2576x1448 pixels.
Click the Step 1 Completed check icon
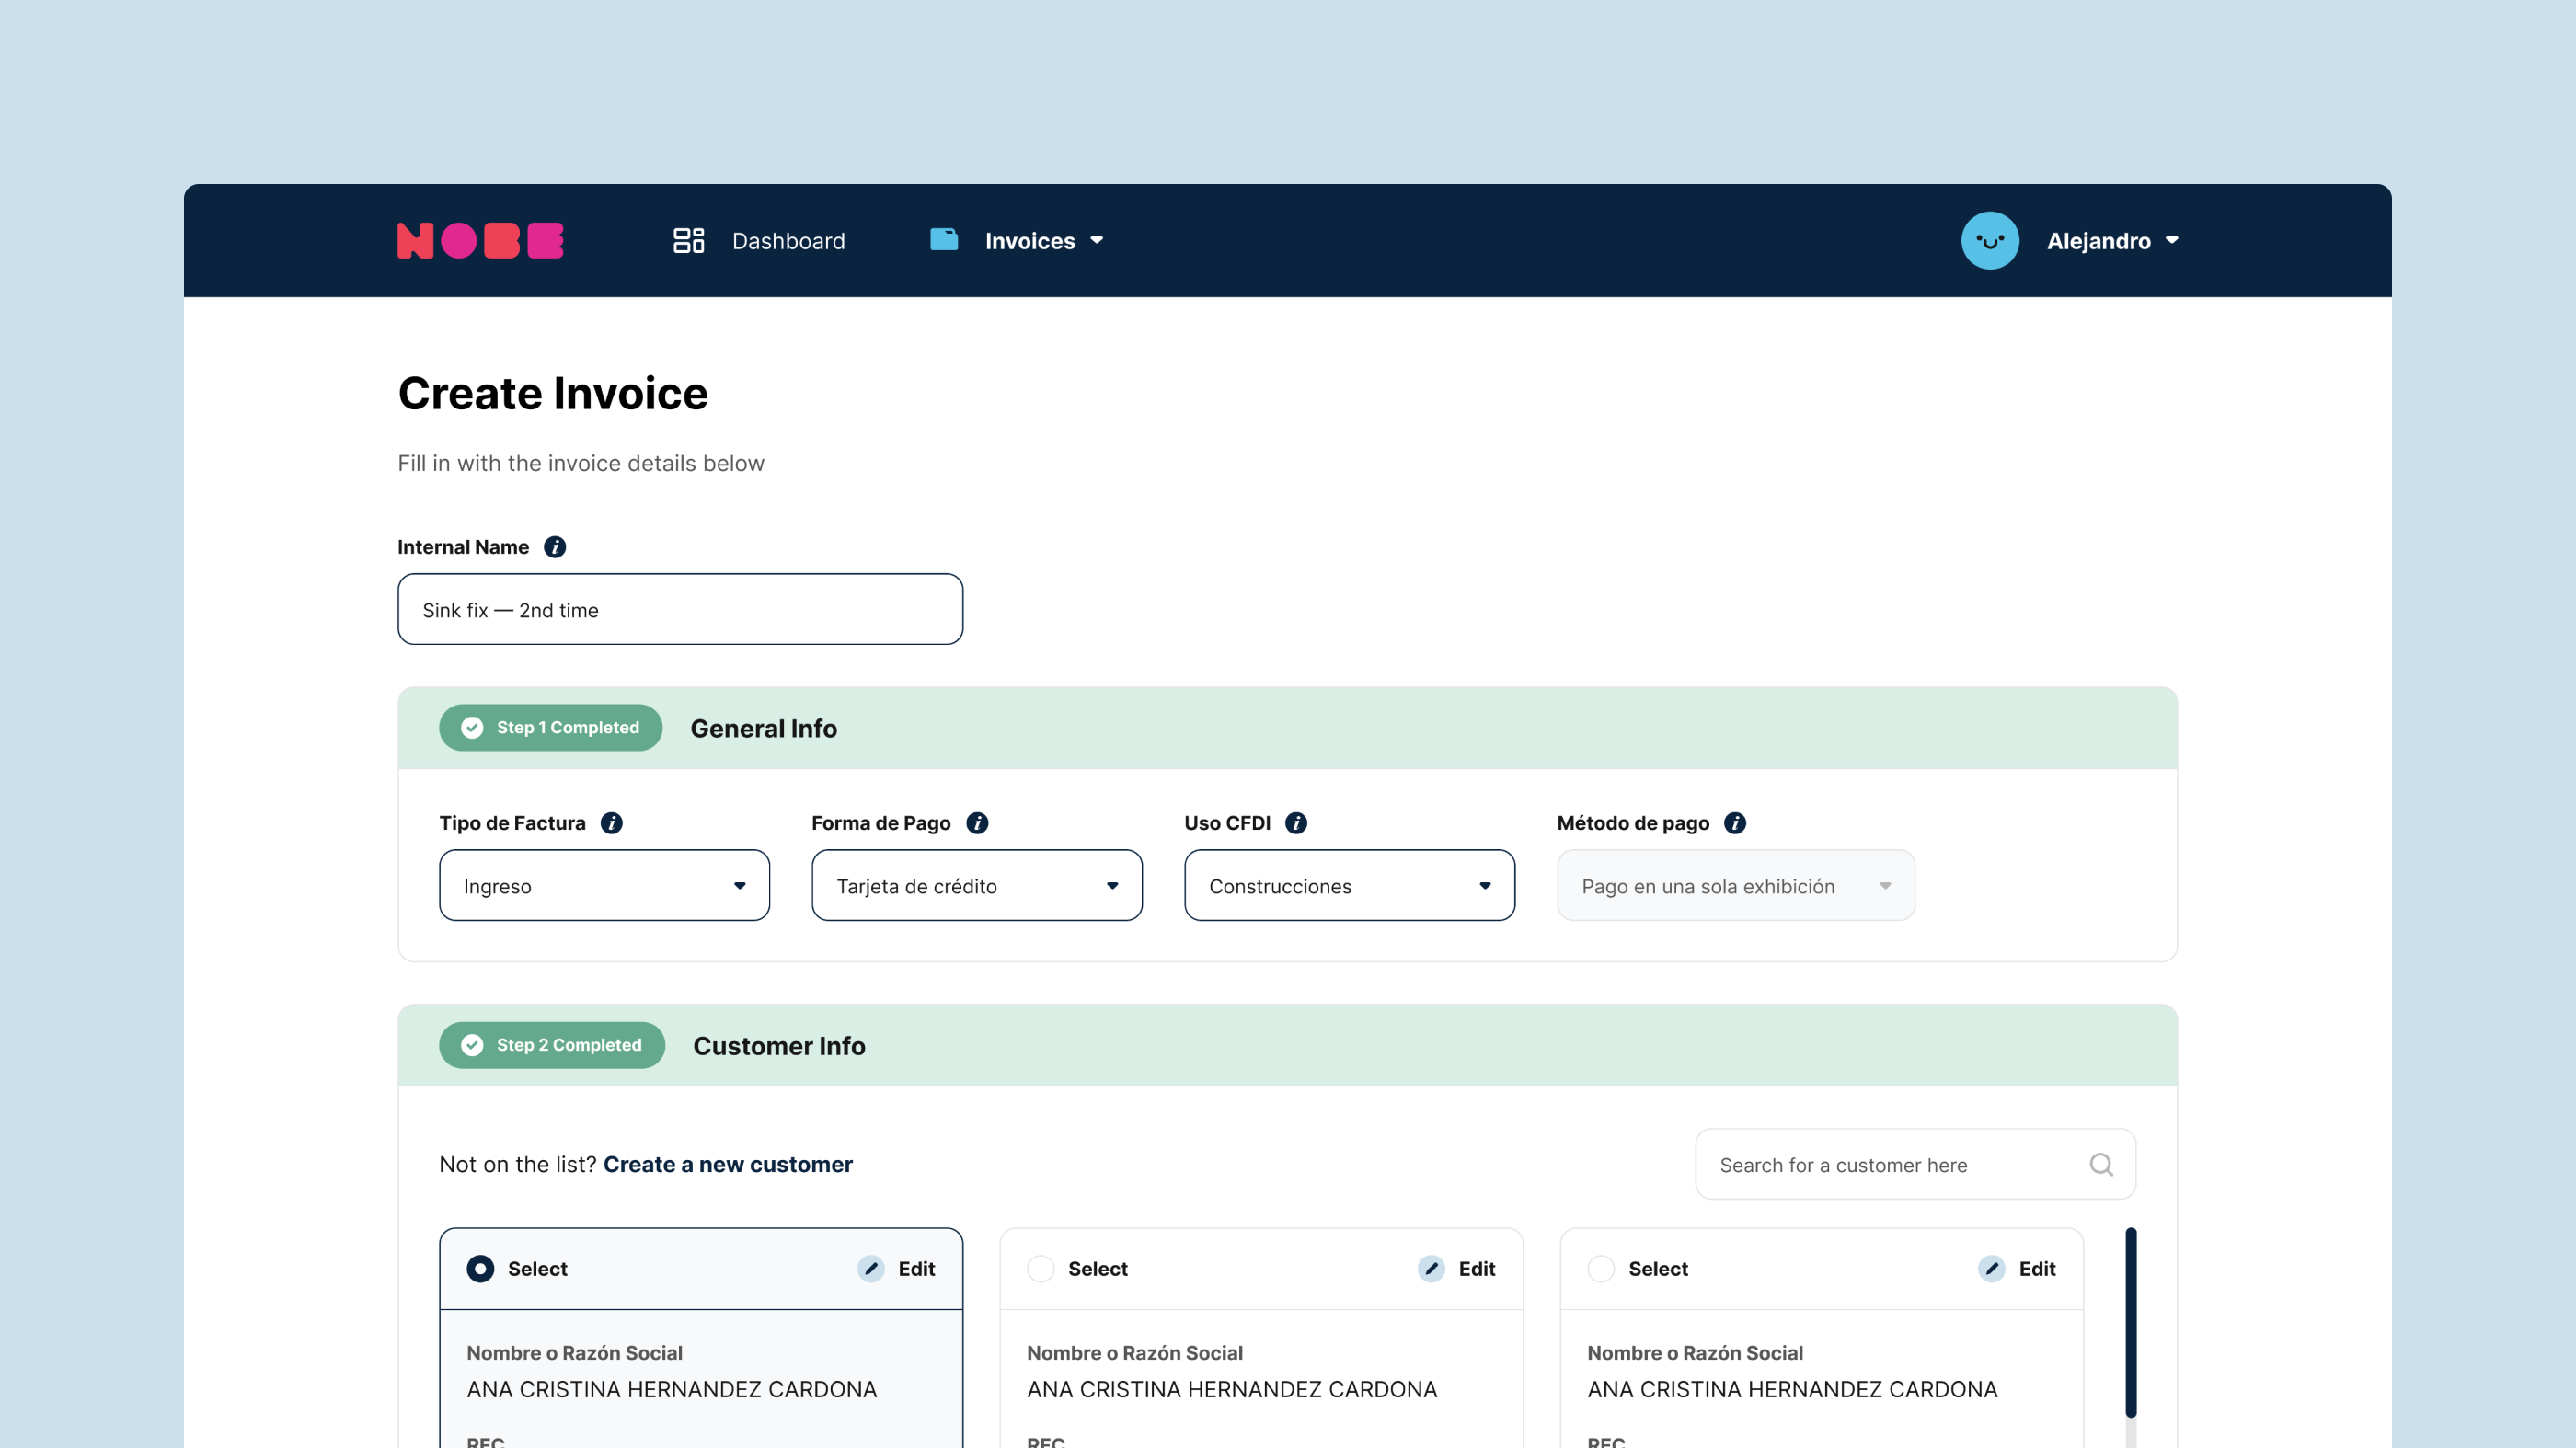click(x=472, y=728)
